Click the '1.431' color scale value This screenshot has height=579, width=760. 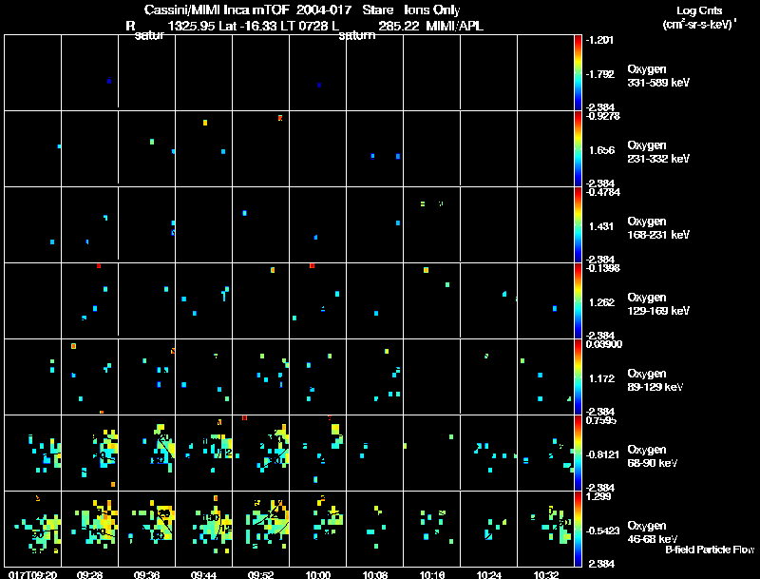(601, 226)
